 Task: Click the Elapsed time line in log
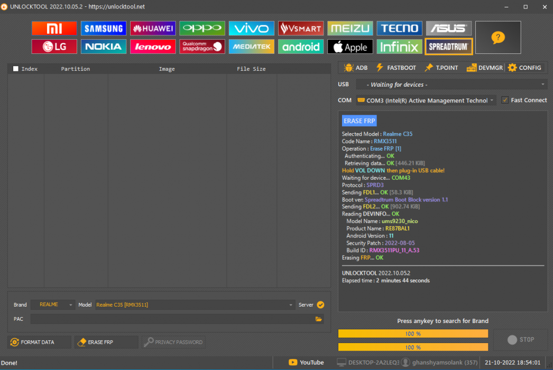coord(386,281)
